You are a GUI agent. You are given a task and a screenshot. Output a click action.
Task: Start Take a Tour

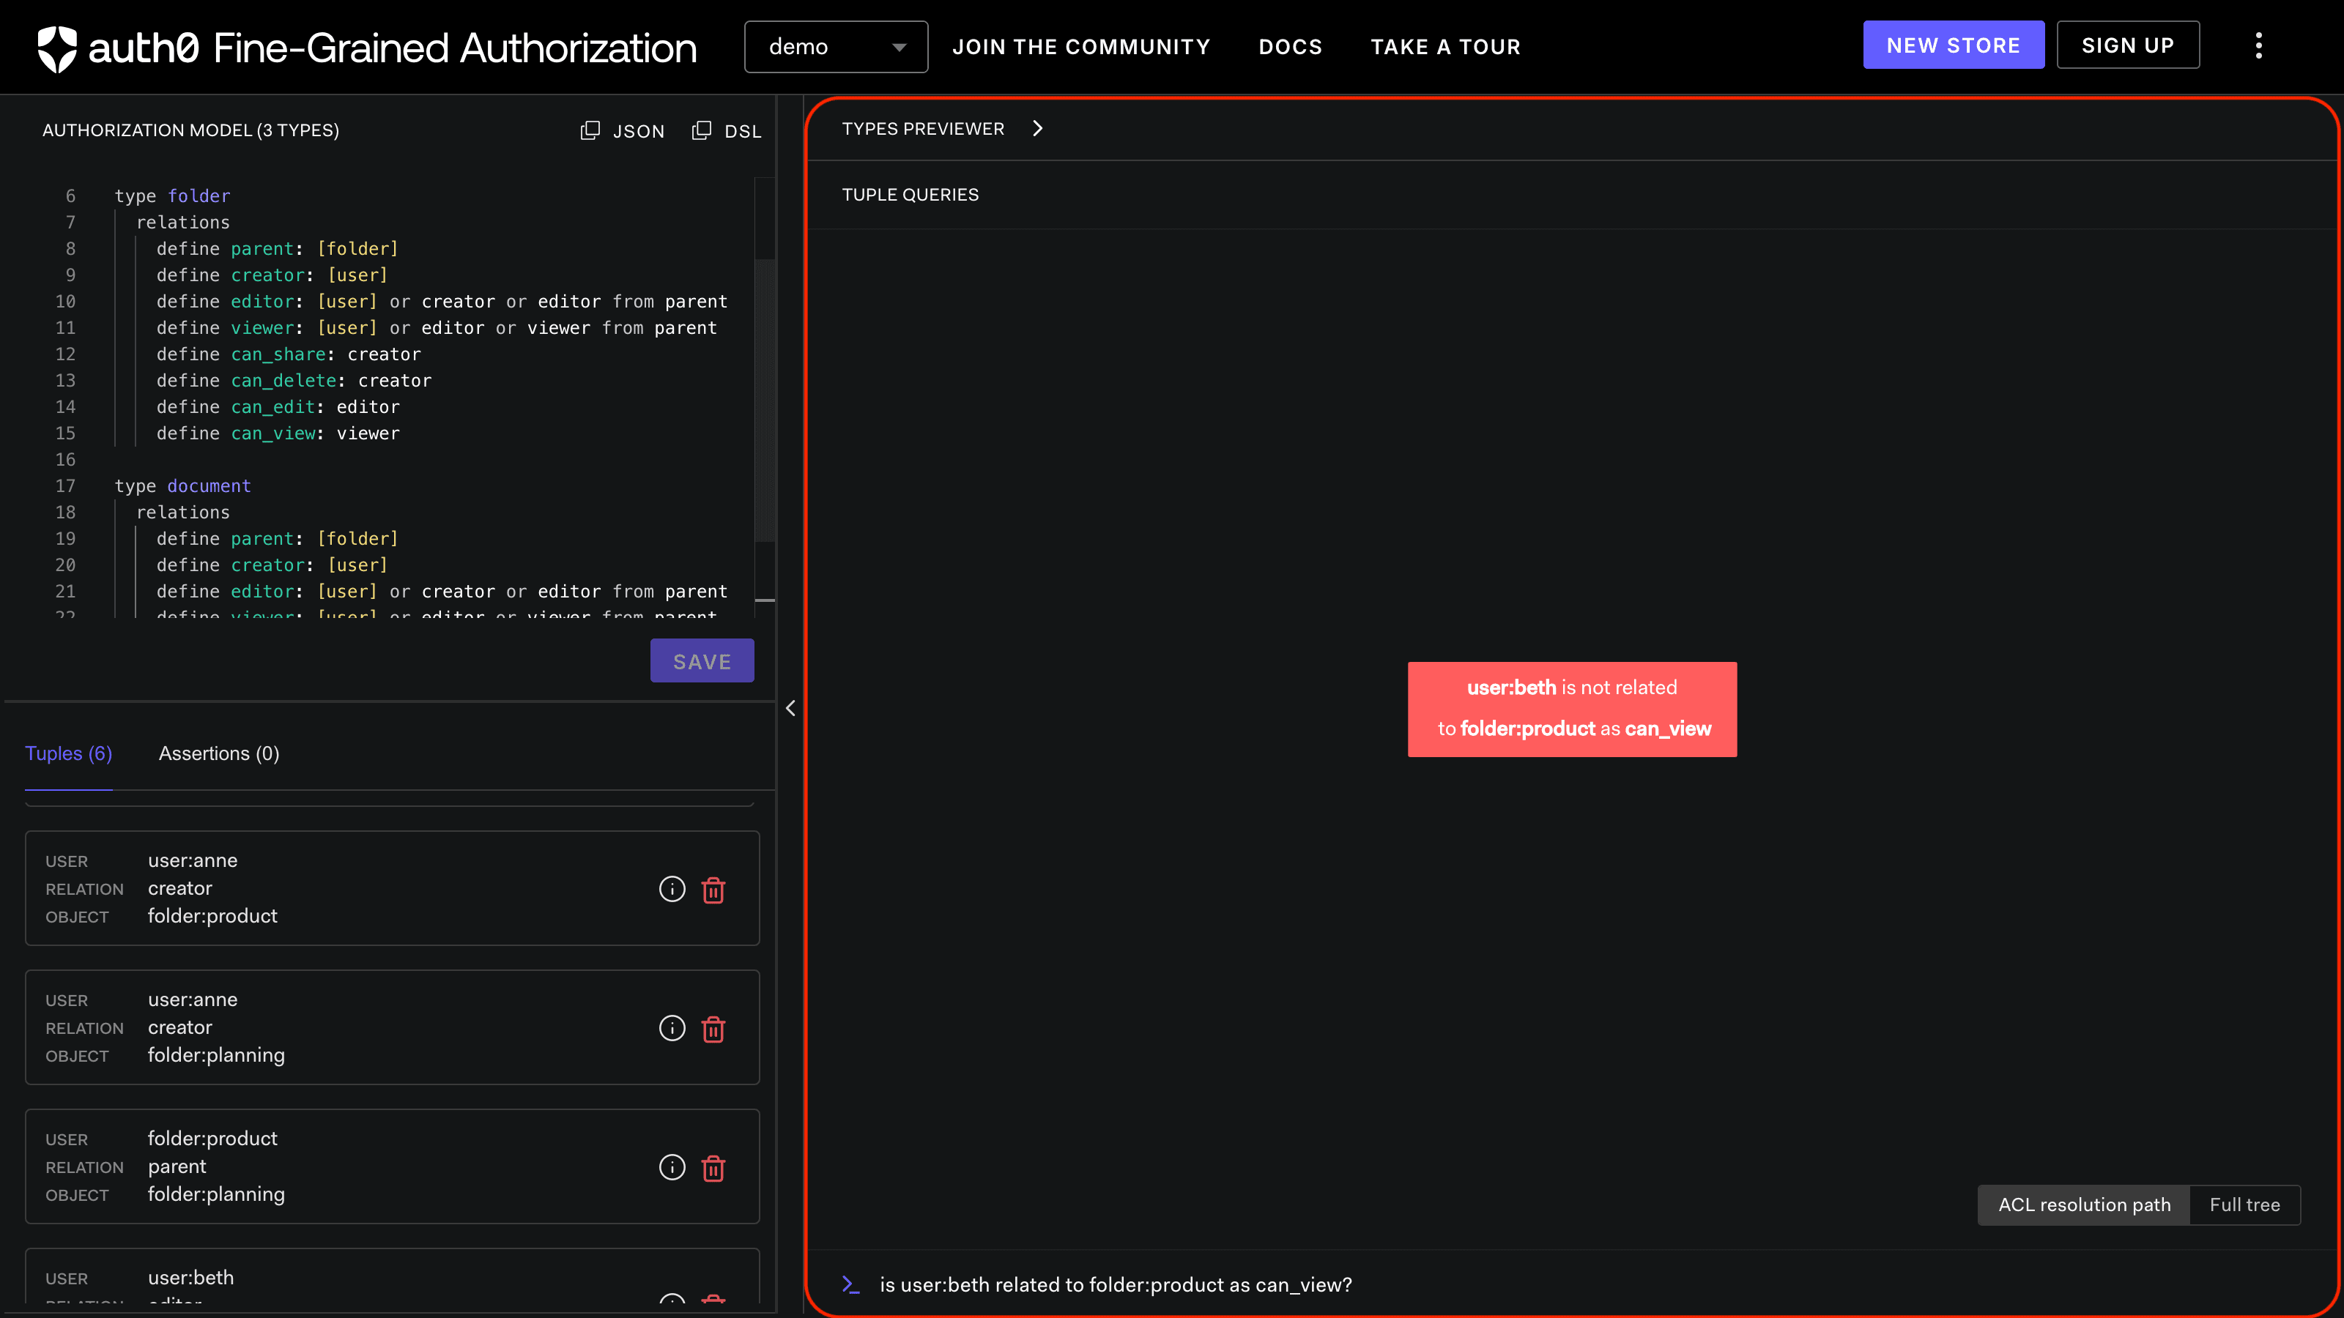click(1445, 46)
